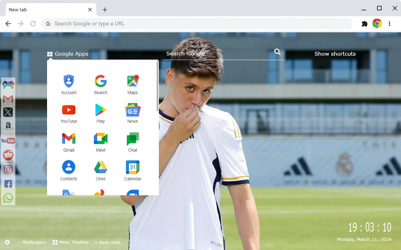Open Google News app icon
Image resolution: width=401 pixels, height=250 pixels.
click(x=132, y=114)
